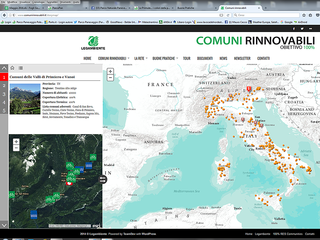Switch to the Le Primule tab
This screenshot has height=240, width=320.
[x=154, y=8]
